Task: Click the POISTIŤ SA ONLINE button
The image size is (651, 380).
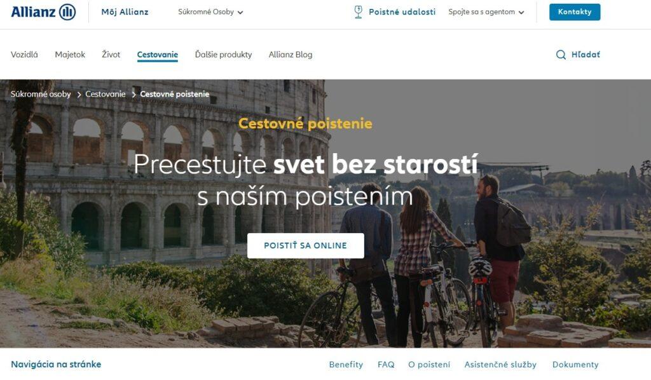Action: (306, 245)
